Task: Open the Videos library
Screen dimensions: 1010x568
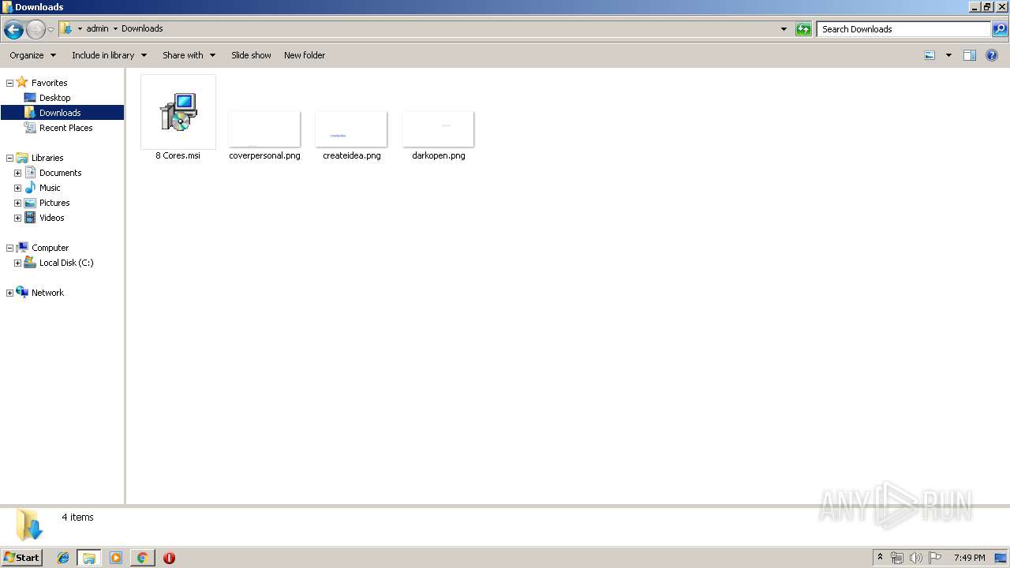Action: (x=52, y=218)
